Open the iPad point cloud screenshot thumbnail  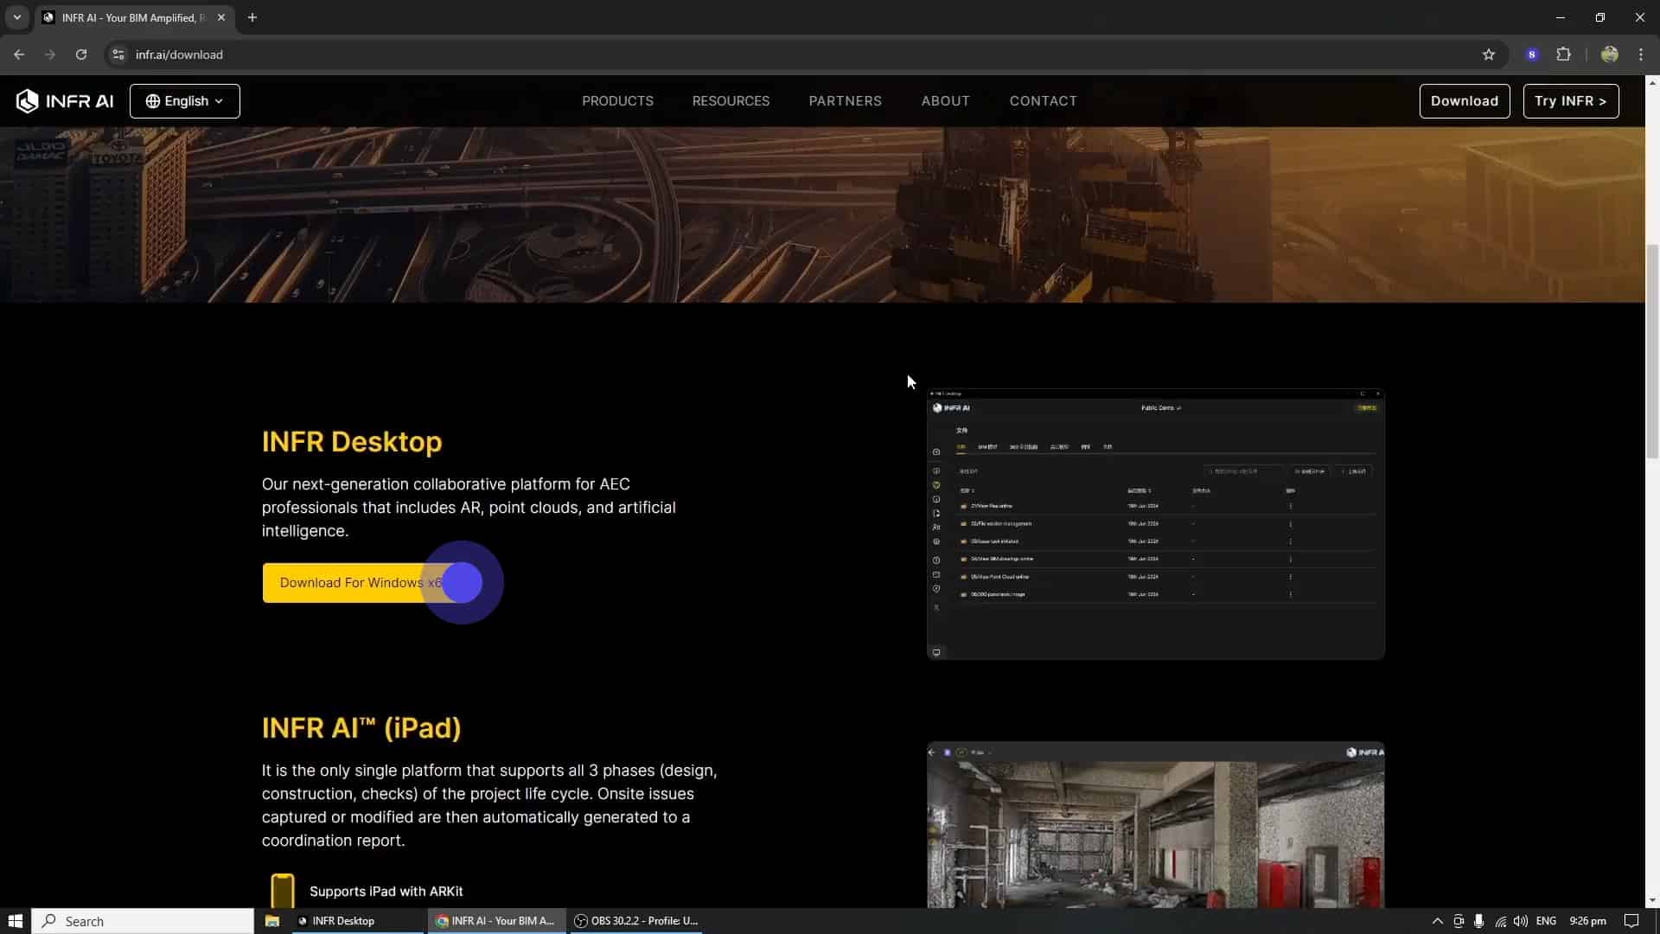pyautogui.click(x=1155, y=825)
